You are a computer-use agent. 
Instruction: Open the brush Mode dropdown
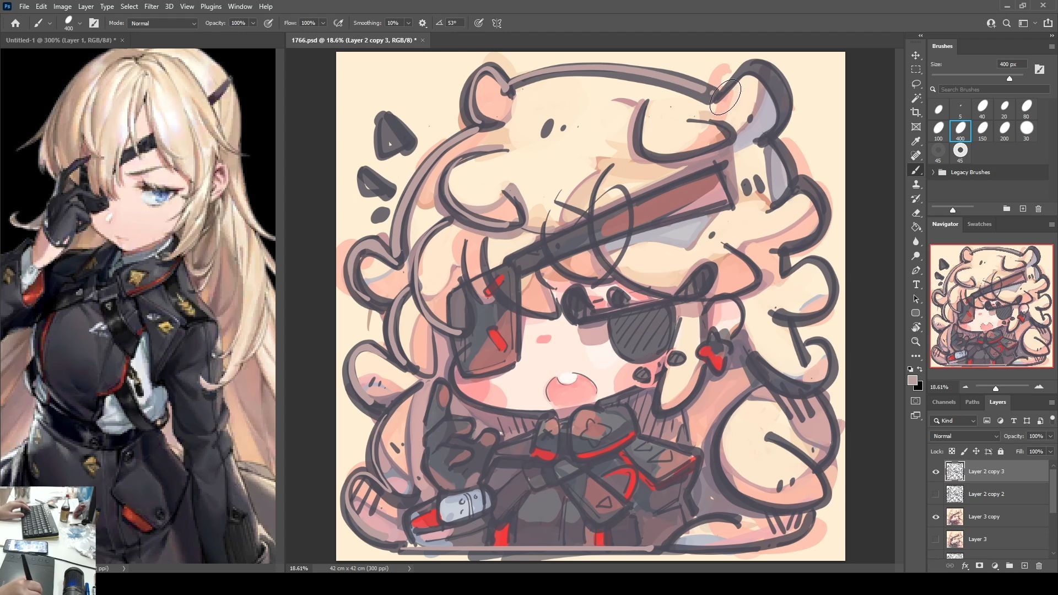[x=163, y=23]
